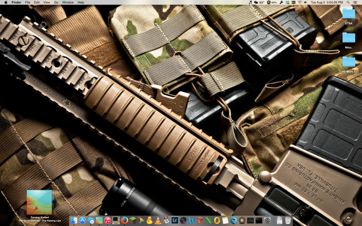362x226 pixels.
Task: Open Minecraft grass block icon in dock
Action: pos(133,221)
